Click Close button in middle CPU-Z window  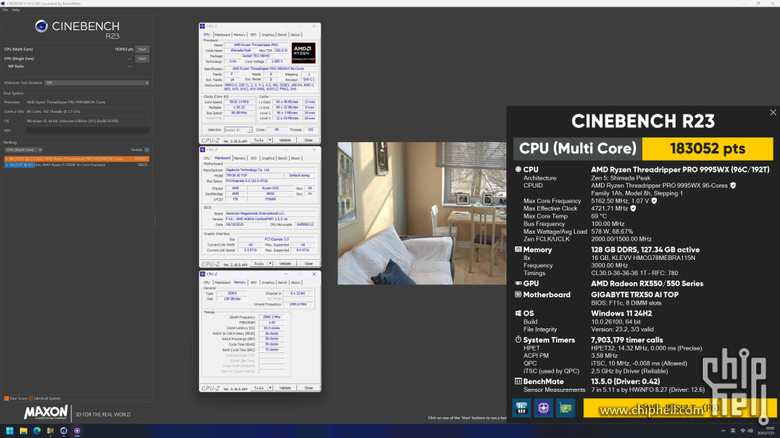[309, 264]
